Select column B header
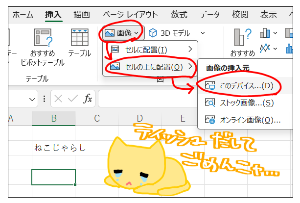 (53, 118)
